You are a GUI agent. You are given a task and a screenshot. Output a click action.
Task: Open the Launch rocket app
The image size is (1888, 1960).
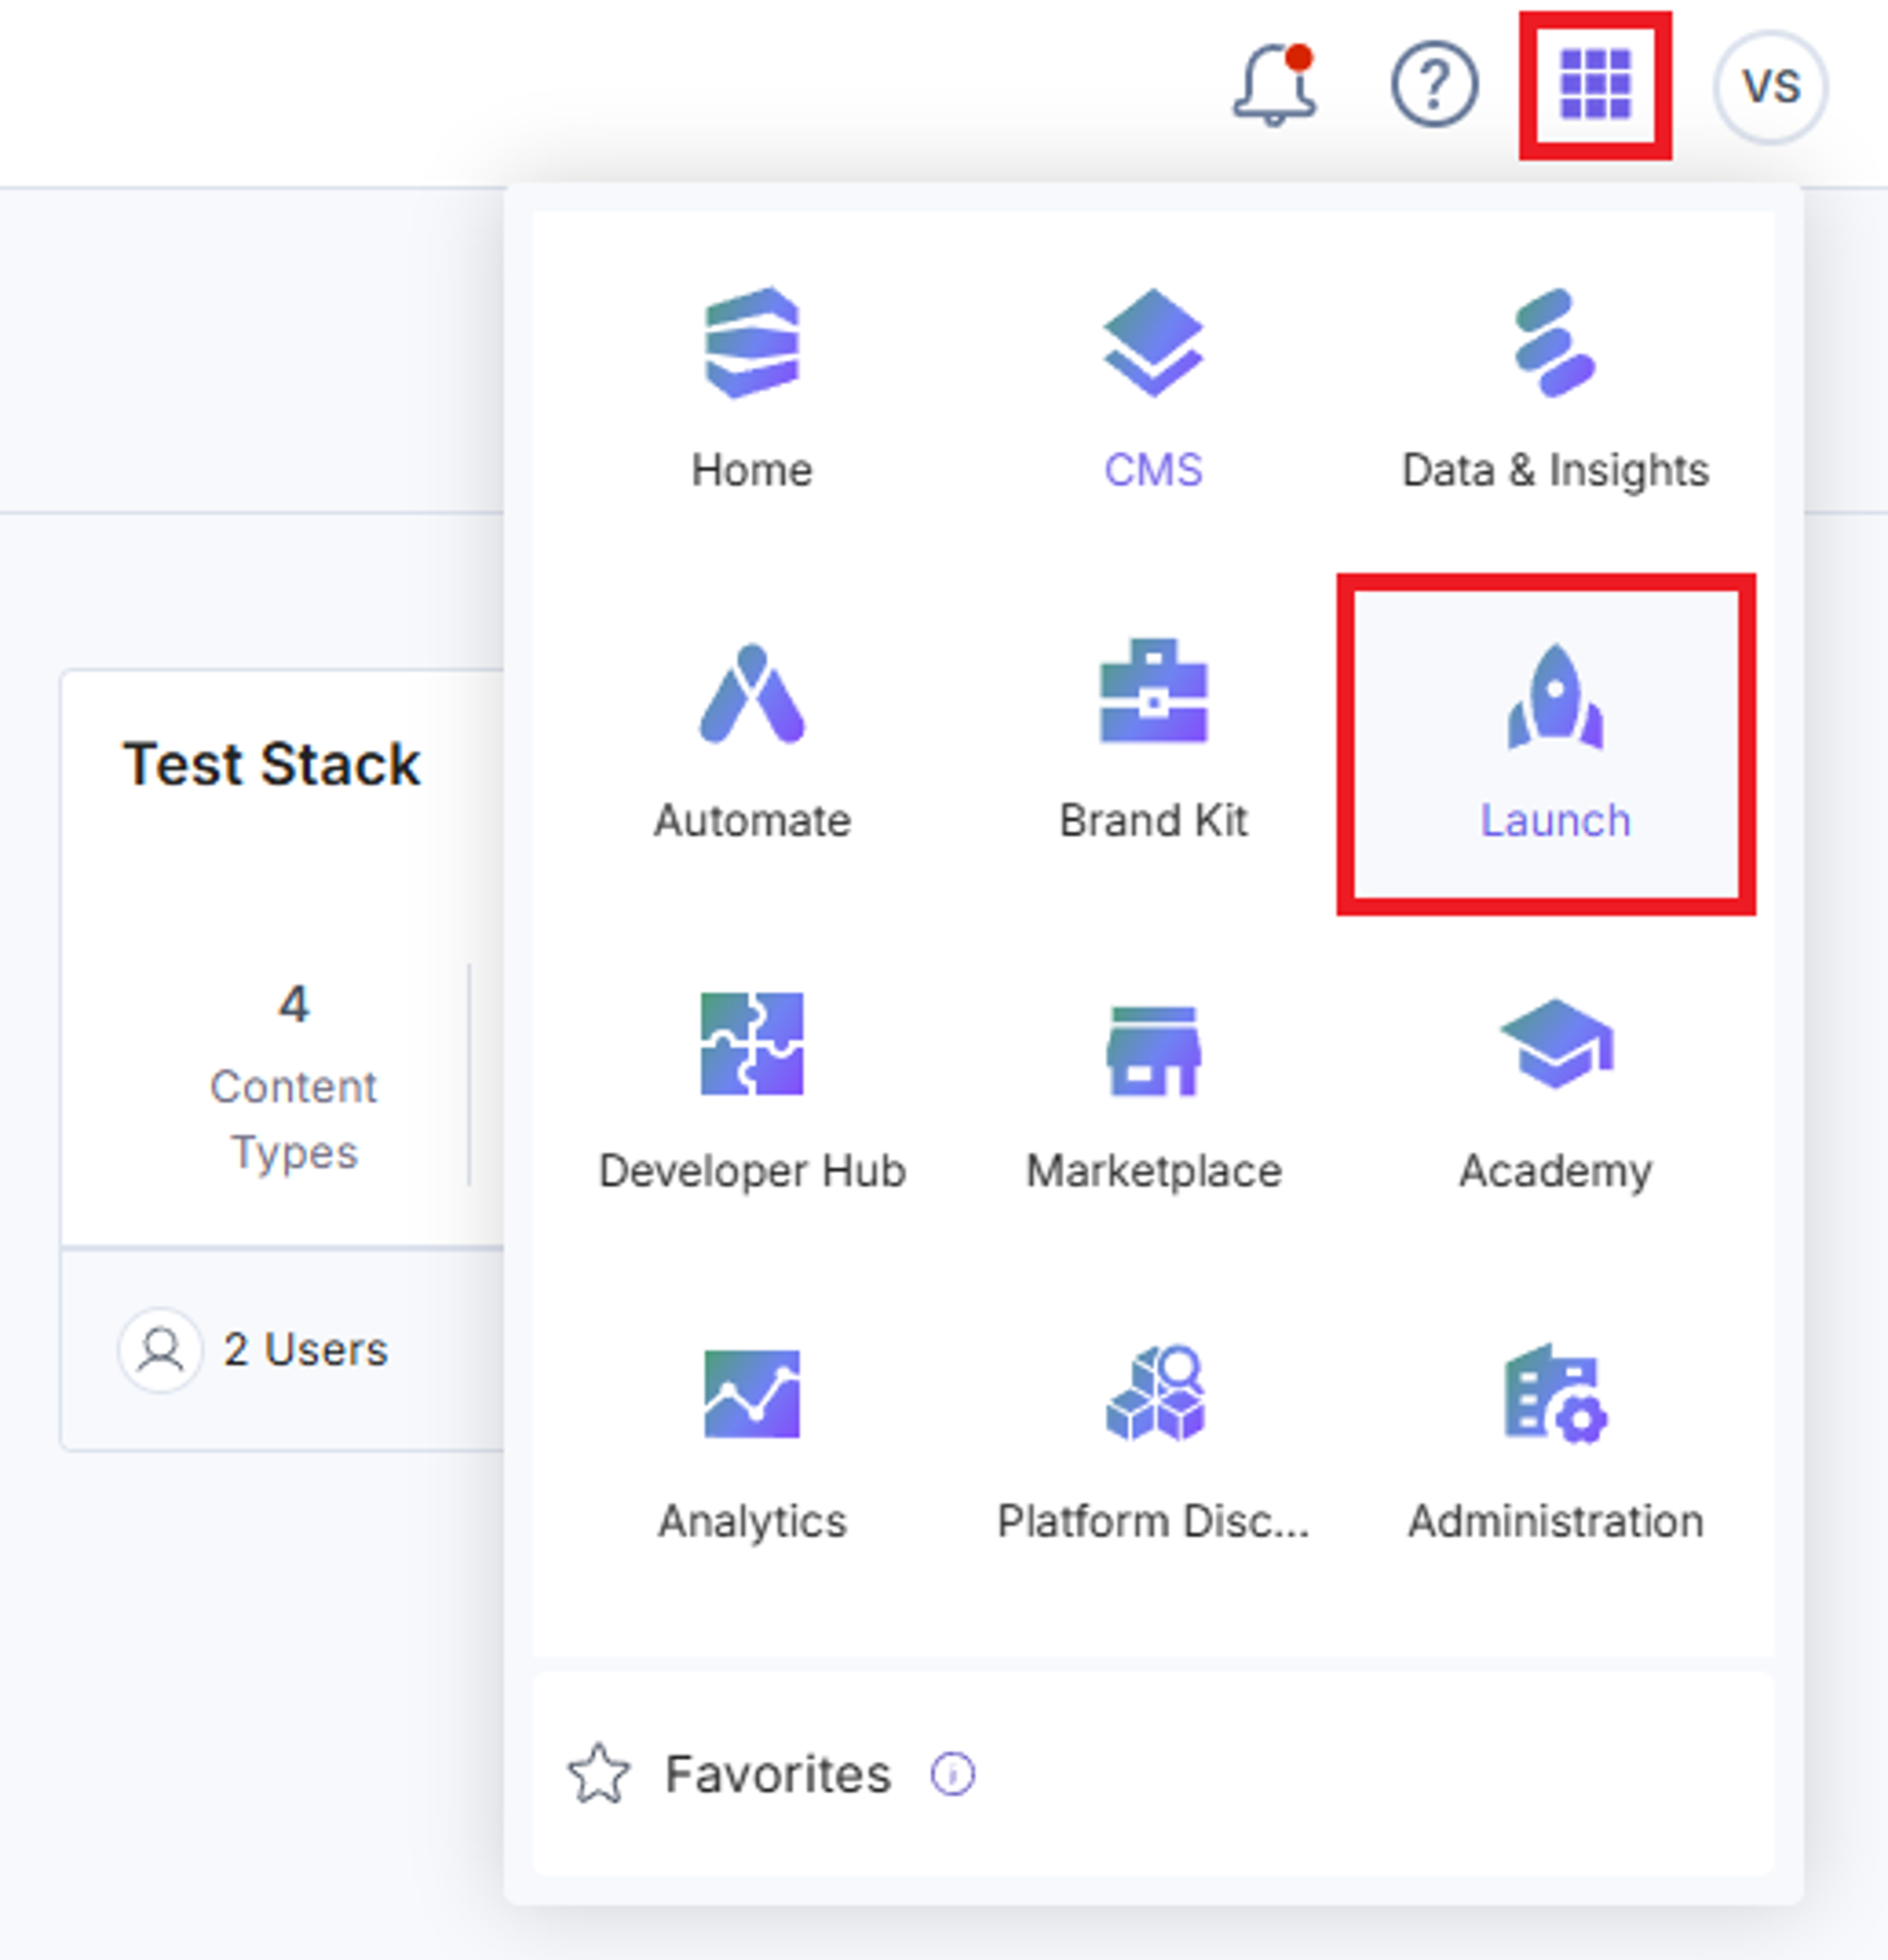point(1555,743)
